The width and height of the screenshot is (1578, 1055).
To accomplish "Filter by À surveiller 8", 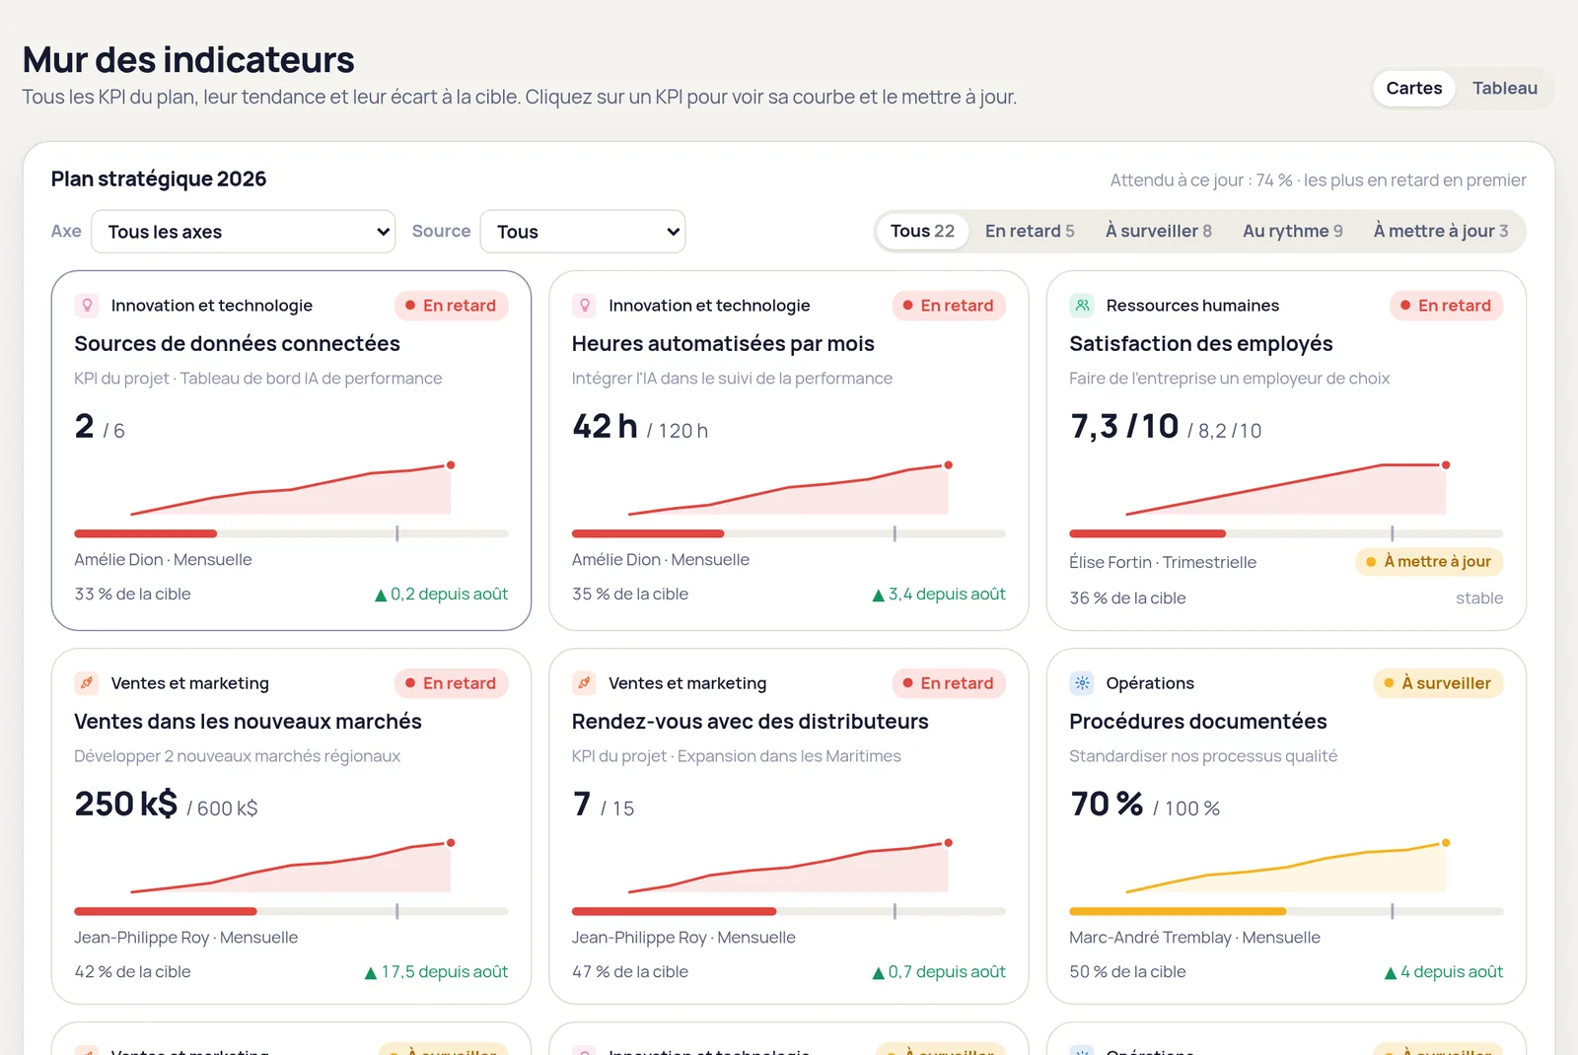I will coord(1158,231).
